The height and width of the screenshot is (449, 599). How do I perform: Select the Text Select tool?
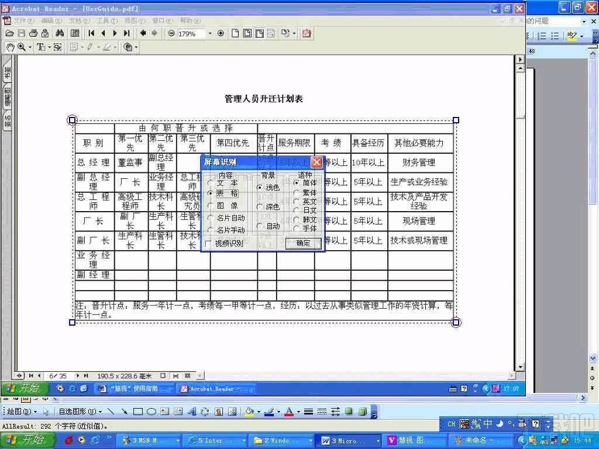[41, 47]
